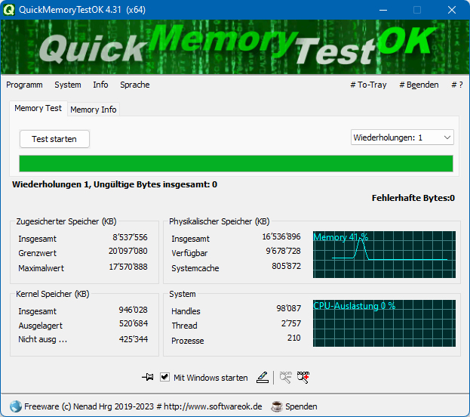
Task: Click the Systemcache value 805'872
Action: 286,266
